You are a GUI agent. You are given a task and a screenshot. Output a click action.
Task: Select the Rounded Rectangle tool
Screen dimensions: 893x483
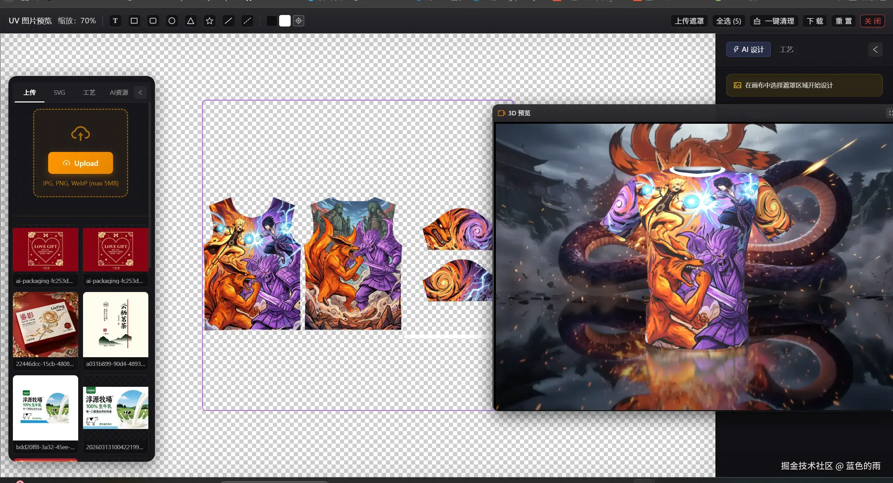click(153, 21)
